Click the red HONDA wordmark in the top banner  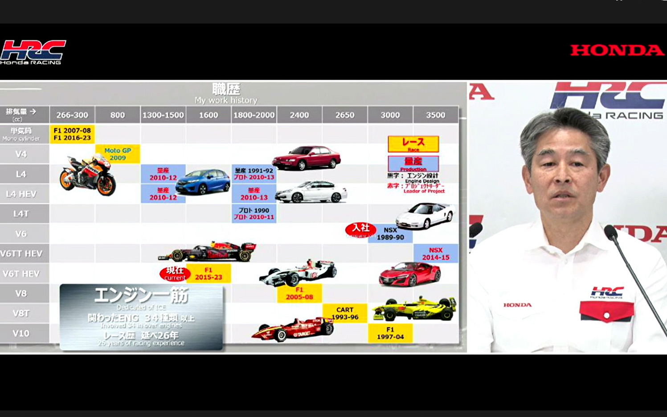(617, 50)
